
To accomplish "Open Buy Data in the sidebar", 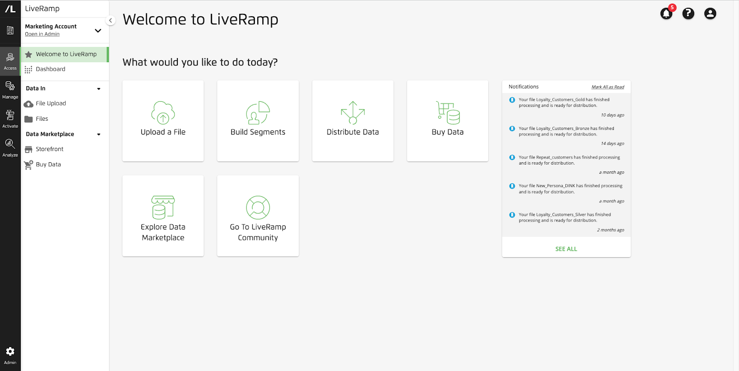I will tap(65, 164).
